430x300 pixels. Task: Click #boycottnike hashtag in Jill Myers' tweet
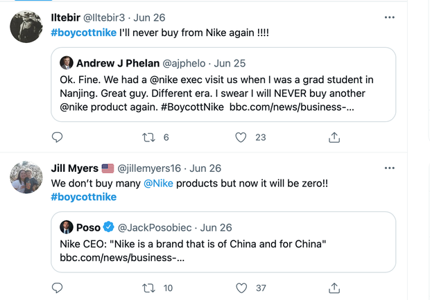pyautogui.click(x=83, y=197)
